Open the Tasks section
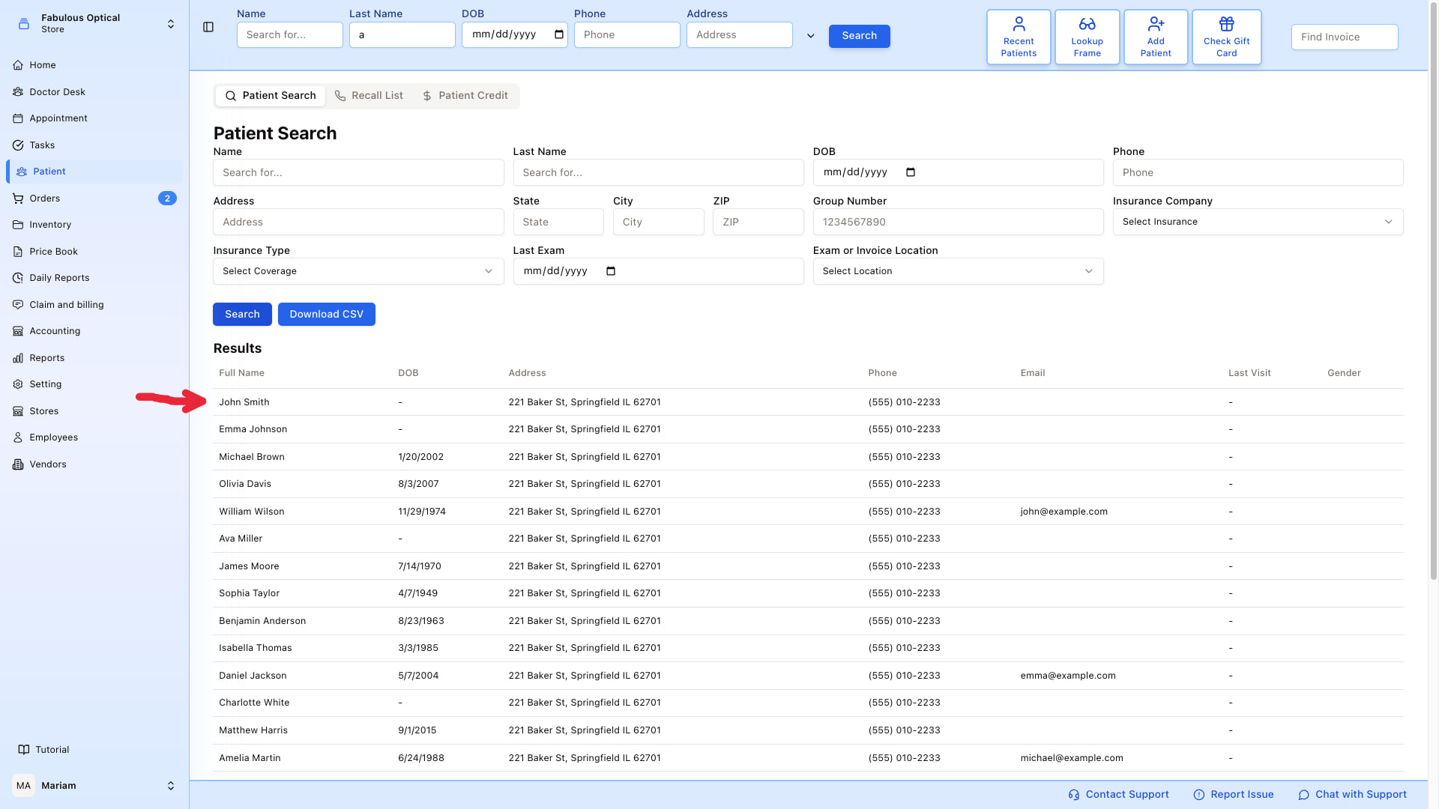Screen dimensions: 1439x809 pyautogui.click(x=94, y=145)
